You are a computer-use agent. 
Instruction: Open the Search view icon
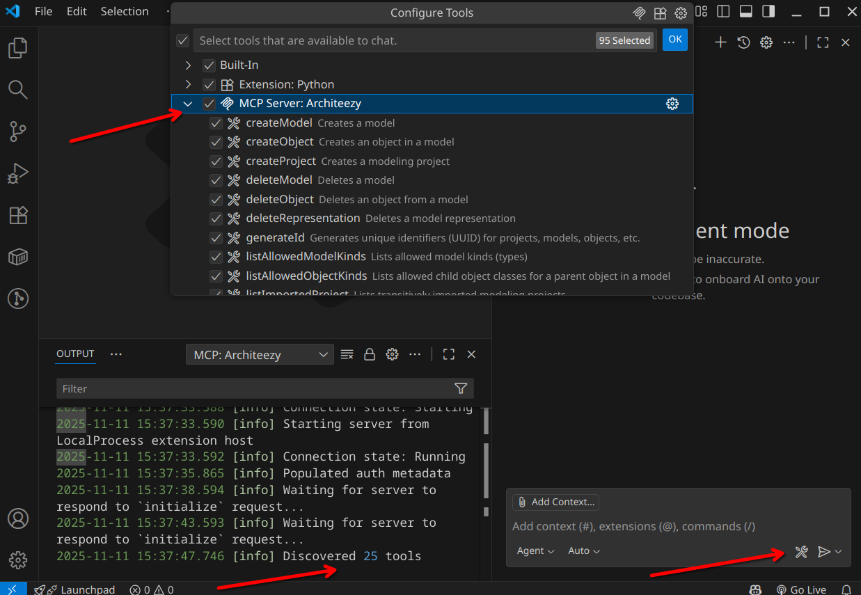coord(18,89)
